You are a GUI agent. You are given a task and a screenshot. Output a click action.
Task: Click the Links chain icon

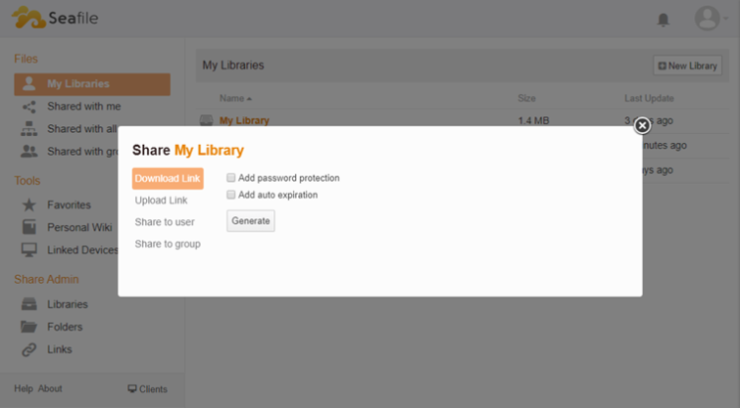(x=28, y=349)
